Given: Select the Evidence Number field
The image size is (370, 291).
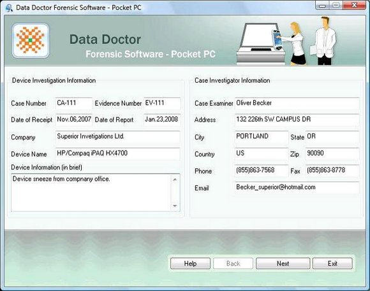Looking at the screenshot, I should [162, 103].
